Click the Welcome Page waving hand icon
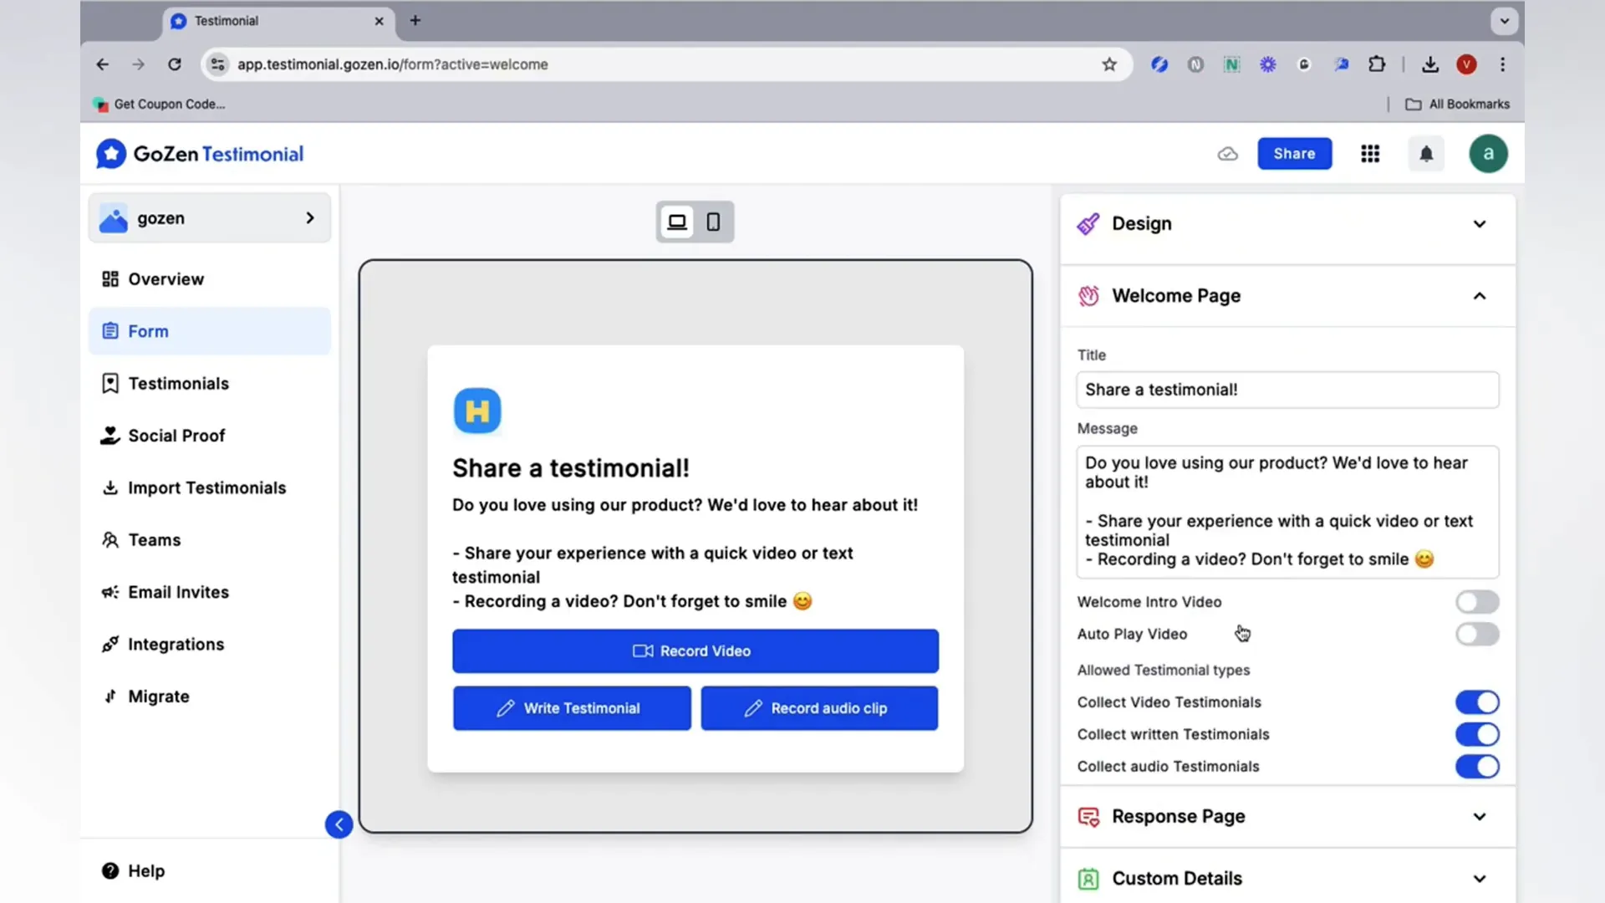The image size is (1605, 903). [1088, 296]
